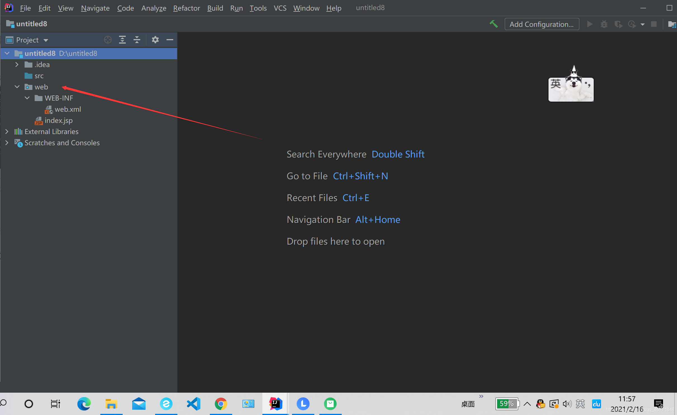Open Chrome from the taskbar
Viewport: 677px width, 415px height.
[x=220, y=404]
